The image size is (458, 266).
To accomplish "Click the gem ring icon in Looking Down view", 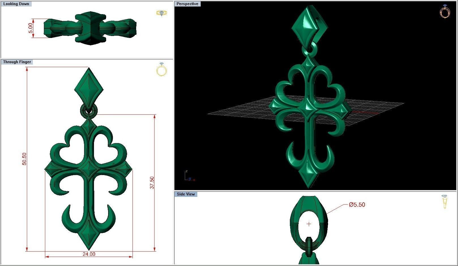I will [162, 13].
